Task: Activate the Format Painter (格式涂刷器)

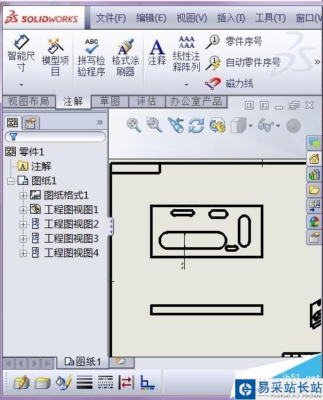Action: tap(125, 57)
